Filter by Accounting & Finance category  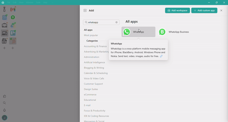(95, 46)
